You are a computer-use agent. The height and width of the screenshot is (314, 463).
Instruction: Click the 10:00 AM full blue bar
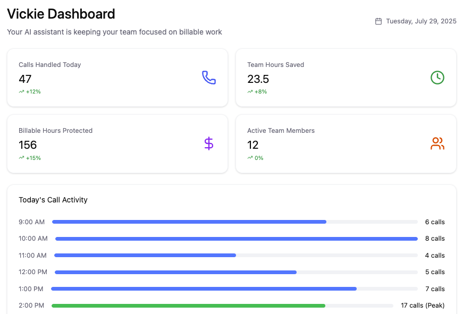tap(236, 239)
